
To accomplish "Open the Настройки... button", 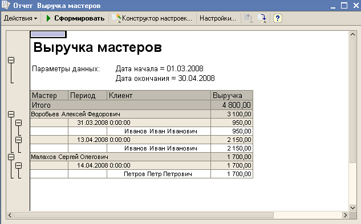I will pos(218,18).
